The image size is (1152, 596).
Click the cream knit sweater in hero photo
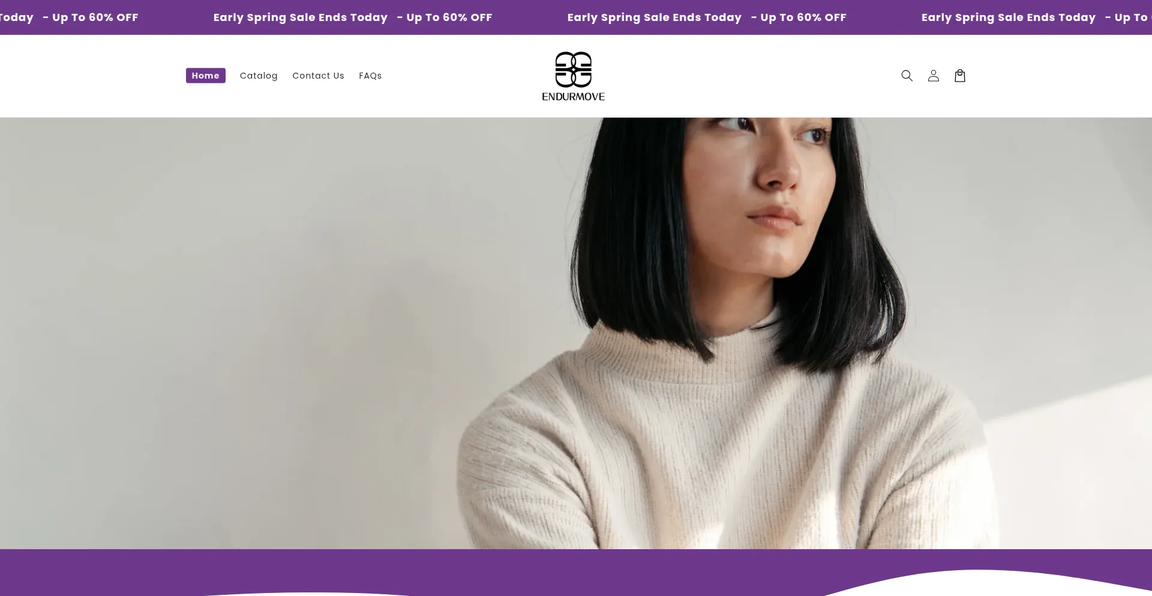[x=726, y=444]
